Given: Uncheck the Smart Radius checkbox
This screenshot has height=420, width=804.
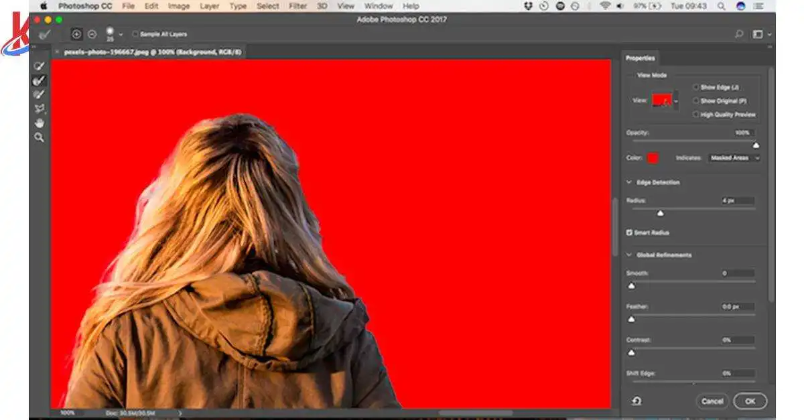Looking at the screenshot, I should click(629, 232).
